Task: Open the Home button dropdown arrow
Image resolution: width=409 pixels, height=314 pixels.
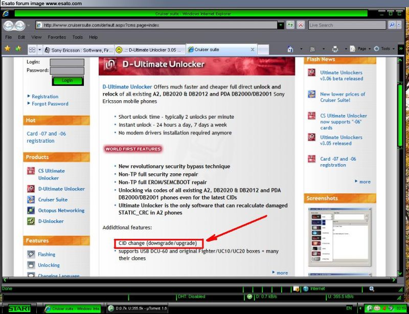Action: click(301, 49)
